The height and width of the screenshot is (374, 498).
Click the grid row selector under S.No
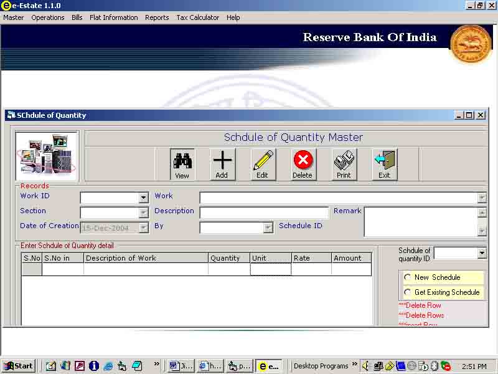coord(32,269)
